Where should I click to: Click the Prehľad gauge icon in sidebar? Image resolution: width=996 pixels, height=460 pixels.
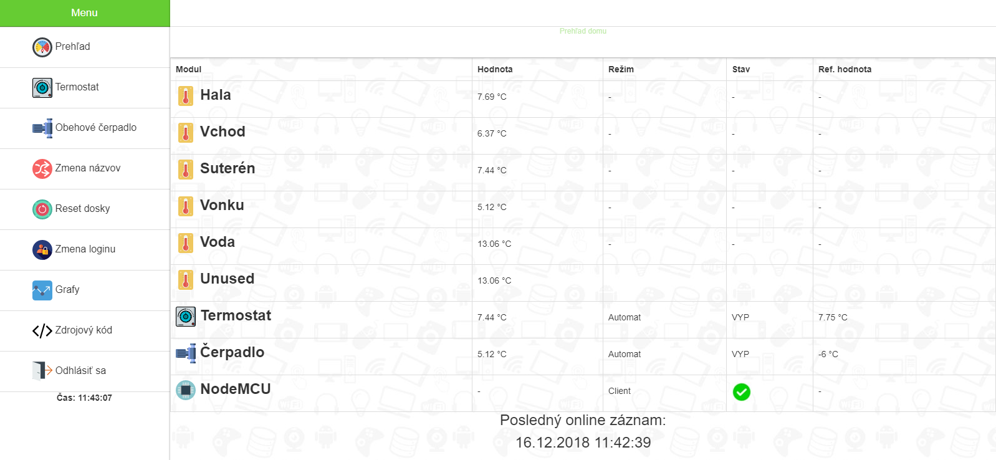pyautogui.click(x=42, y=47)
